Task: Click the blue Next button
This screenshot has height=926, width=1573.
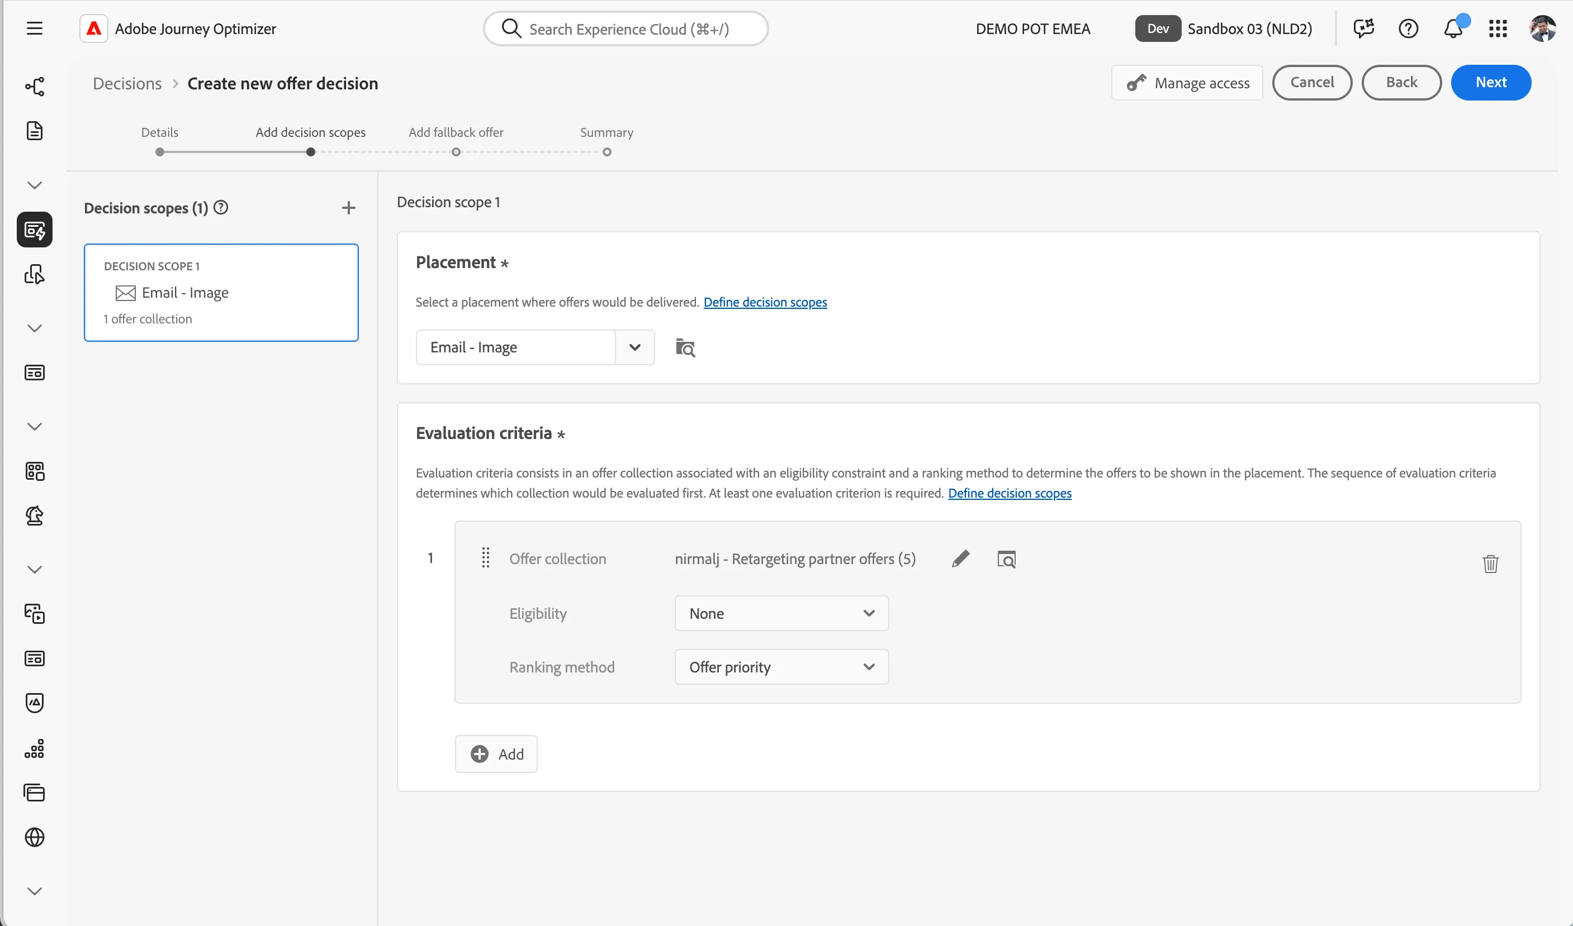Action: pos(1491,82)
